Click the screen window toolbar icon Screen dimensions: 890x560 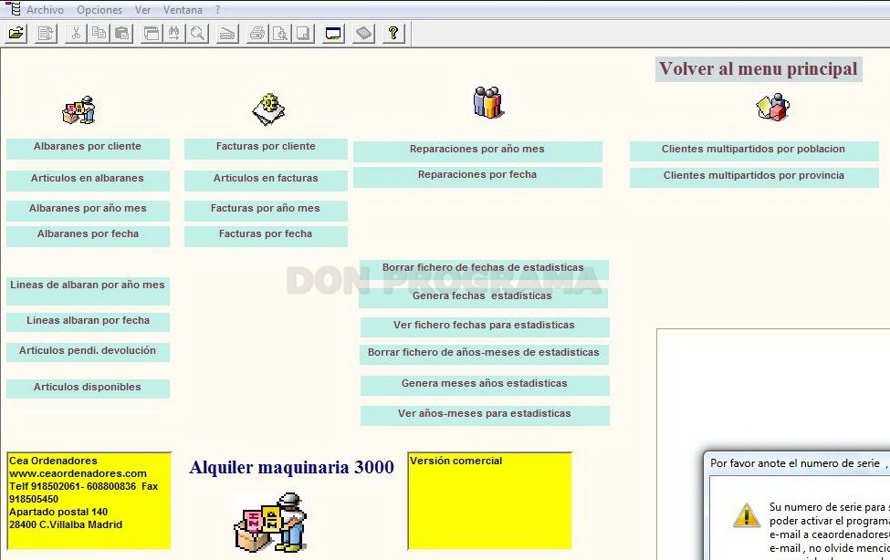tap(334, 34)
